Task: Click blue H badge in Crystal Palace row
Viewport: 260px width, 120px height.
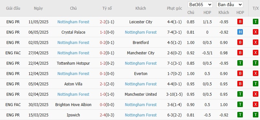Action: pyautogui.click(x=240, y=32)
